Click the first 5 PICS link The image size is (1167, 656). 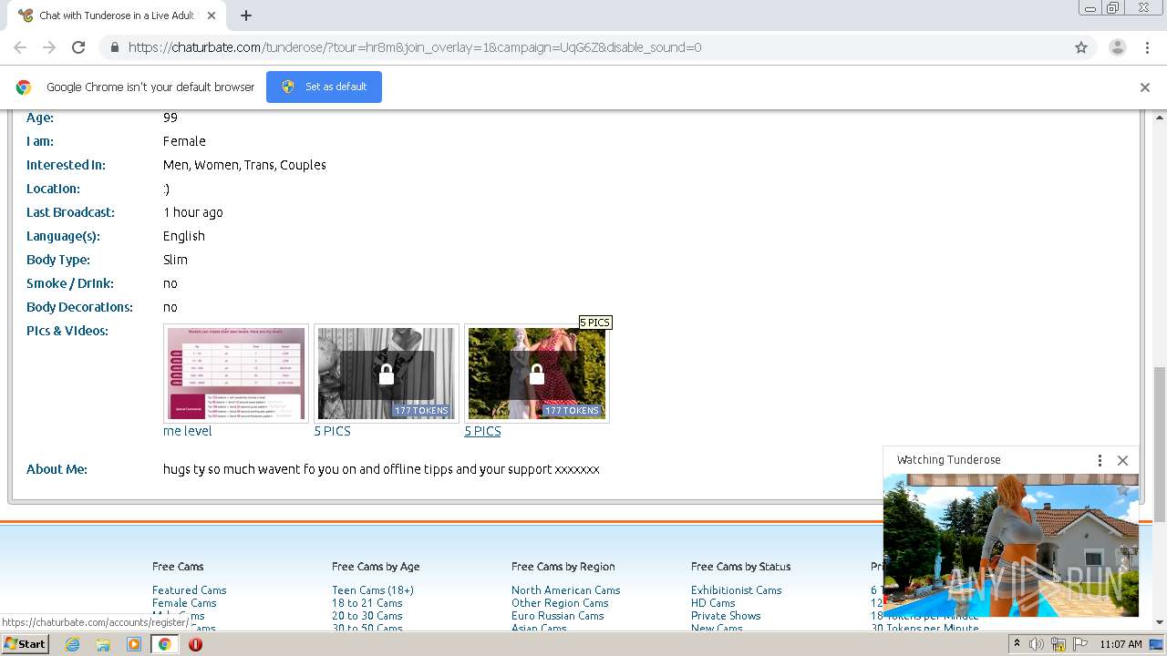[x=333, y=431]
